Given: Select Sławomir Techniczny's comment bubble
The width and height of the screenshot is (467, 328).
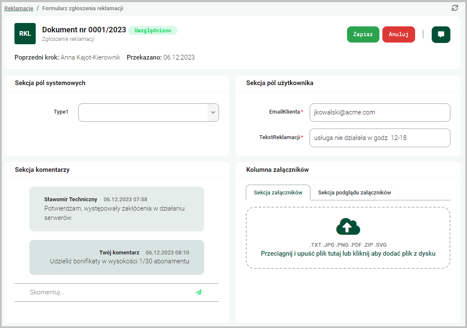Looking at the screenshot, I should pos(117,209).
